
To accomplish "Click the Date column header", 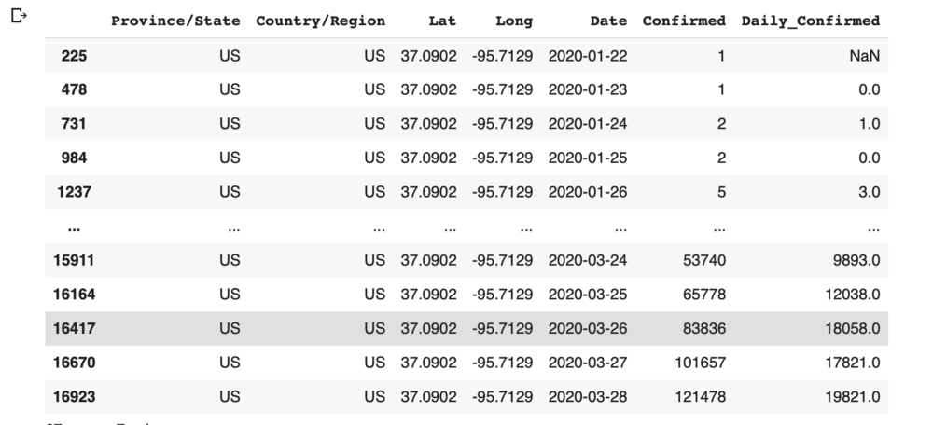I will pos(608,21).
